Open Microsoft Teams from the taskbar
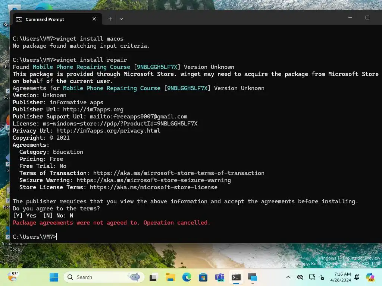382x286 pixels. click(x=219, y=277)
